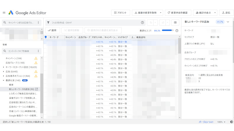The image size is (234, 131).
Task: Select レスポンシブ検索広告の追加 tree item
Action: click(23, 93)
